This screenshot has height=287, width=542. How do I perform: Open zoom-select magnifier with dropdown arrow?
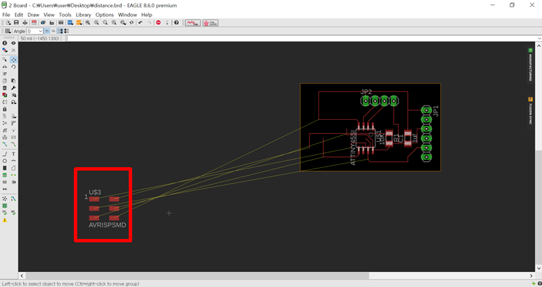(x=123, y=23)
